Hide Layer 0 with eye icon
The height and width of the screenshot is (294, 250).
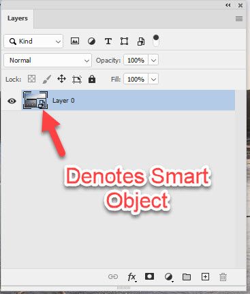12,101
